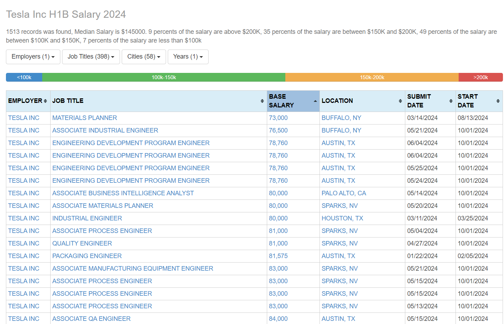Viewport: 504px width, 324px height.
Task: Click the 84,000 salary link
Action: (x=278, y=319)
